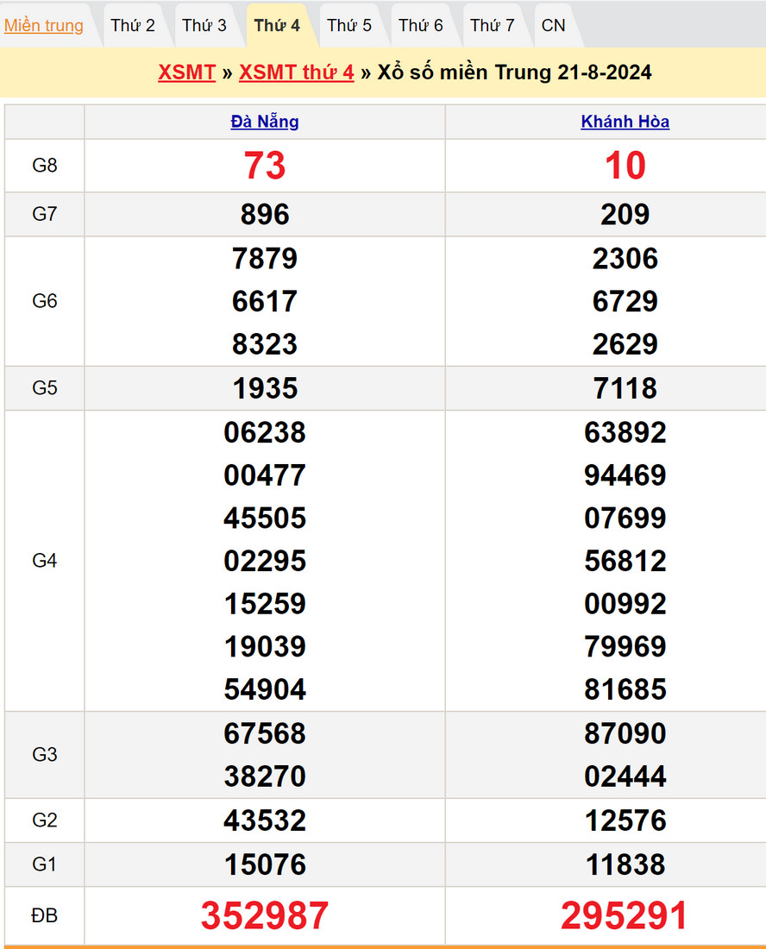Click Khánh Hòa special prize 295291
Viewport: 766px width, 949px height.
(625, 915)
